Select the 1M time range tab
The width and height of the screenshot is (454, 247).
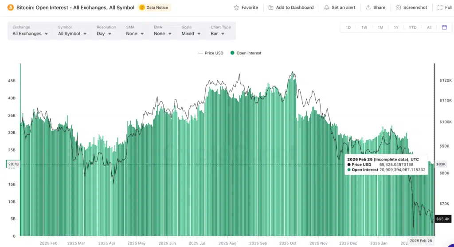[x=380, y=27]
